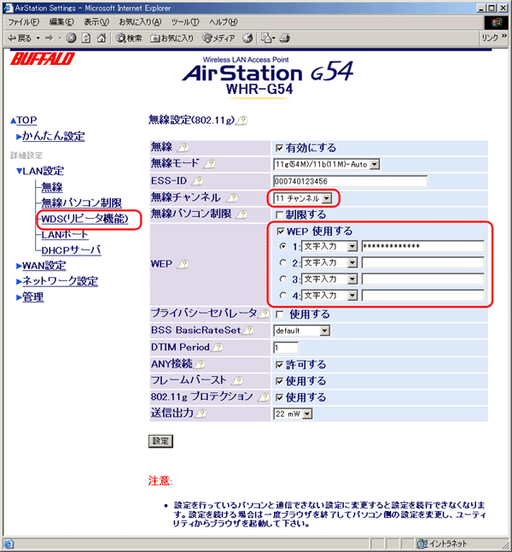Open the ヘルプ(H) menu
This screenshot has height=552, width=512.
tap(224, 22)
